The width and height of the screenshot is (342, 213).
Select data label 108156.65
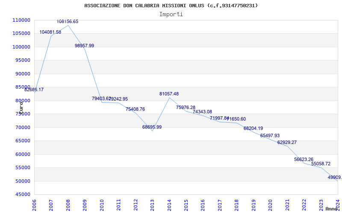pos(68,22)
